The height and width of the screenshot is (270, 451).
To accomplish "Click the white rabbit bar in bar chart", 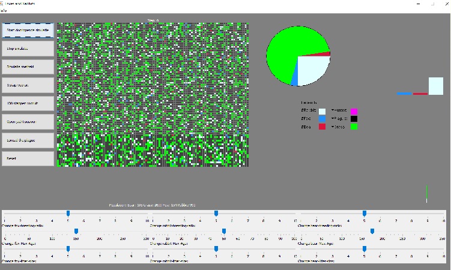I will tap(436, 86).
